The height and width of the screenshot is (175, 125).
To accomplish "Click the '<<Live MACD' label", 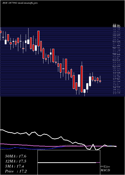I will (105, 168).
